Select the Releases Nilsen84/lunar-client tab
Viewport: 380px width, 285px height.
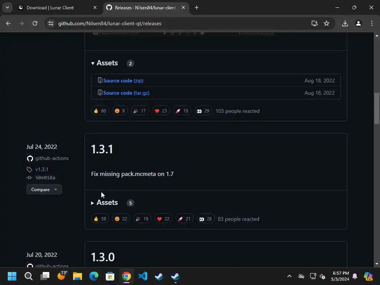point(145,8)
